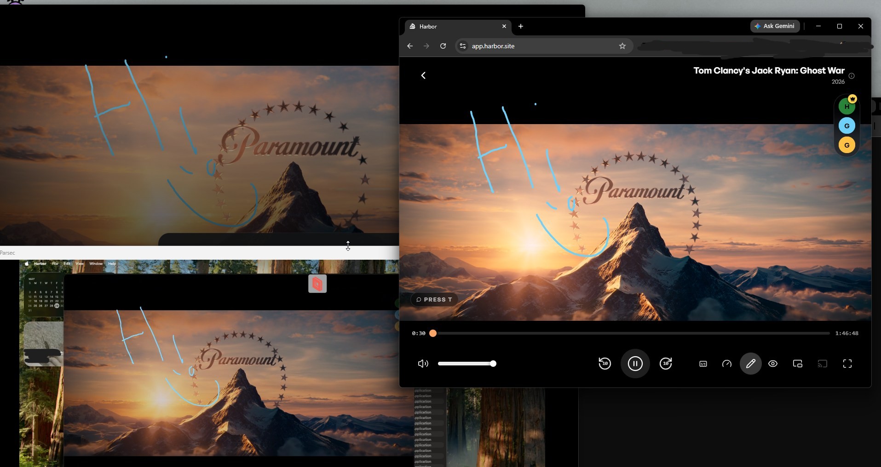Open the subtitles menu in the player
This screenshot has height=467, width=881.
[x=703, y=364]
